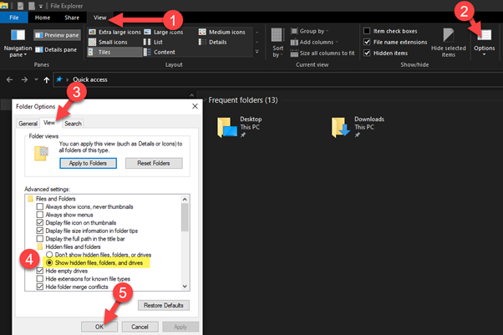Click the OK button
The height and width of the screenshot is (335, 503).
click(x=99, y=324)
